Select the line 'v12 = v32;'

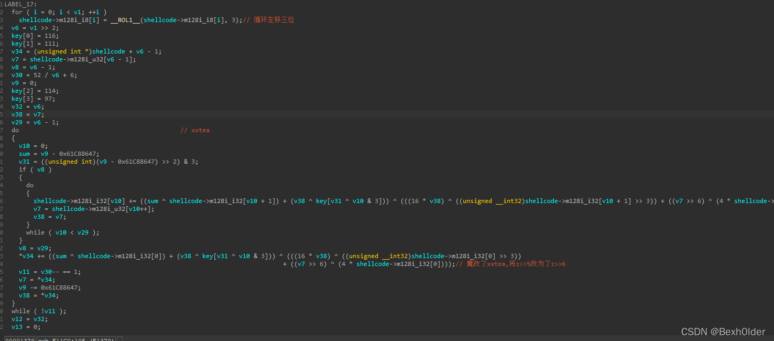point(30,319)
